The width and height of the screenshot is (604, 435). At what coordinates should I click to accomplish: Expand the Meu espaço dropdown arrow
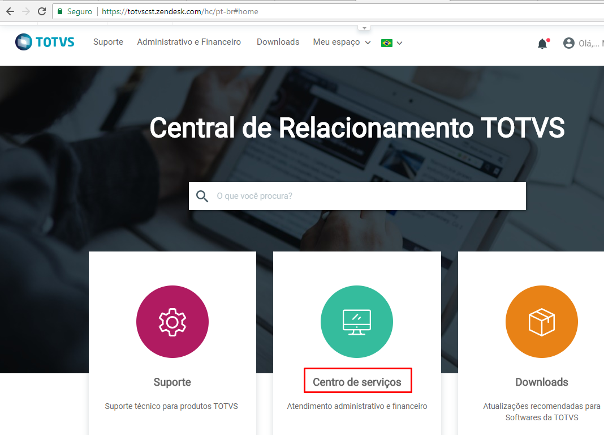[368, 42]
